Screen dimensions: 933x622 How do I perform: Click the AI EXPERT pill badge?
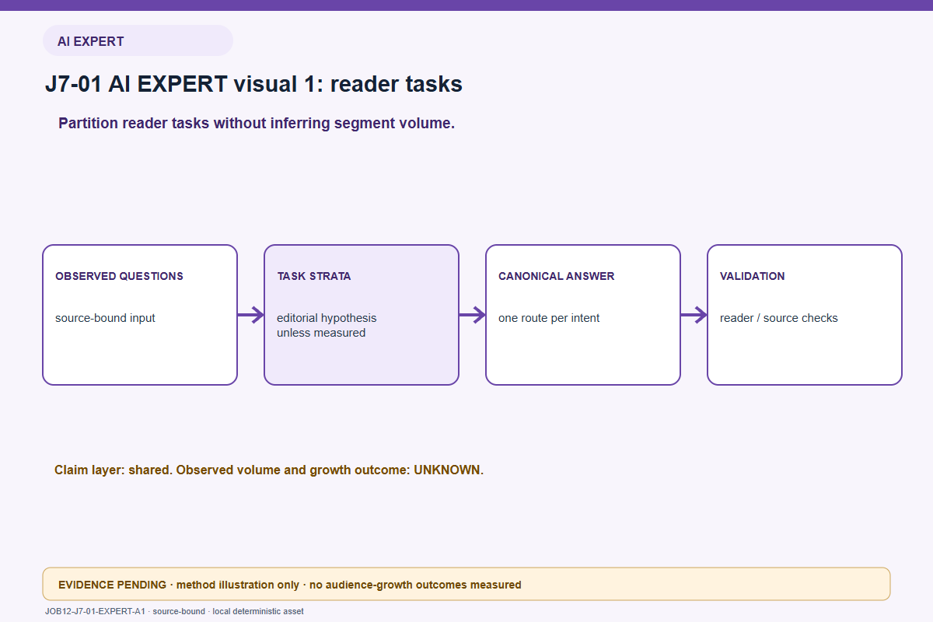[138, 40]
